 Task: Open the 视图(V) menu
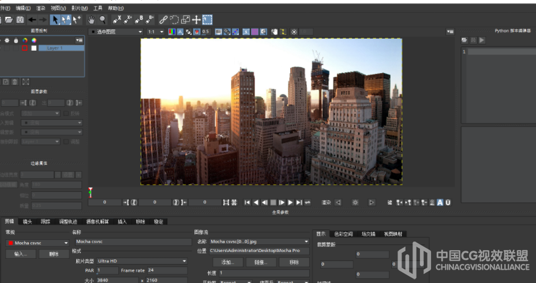(58, 8)
